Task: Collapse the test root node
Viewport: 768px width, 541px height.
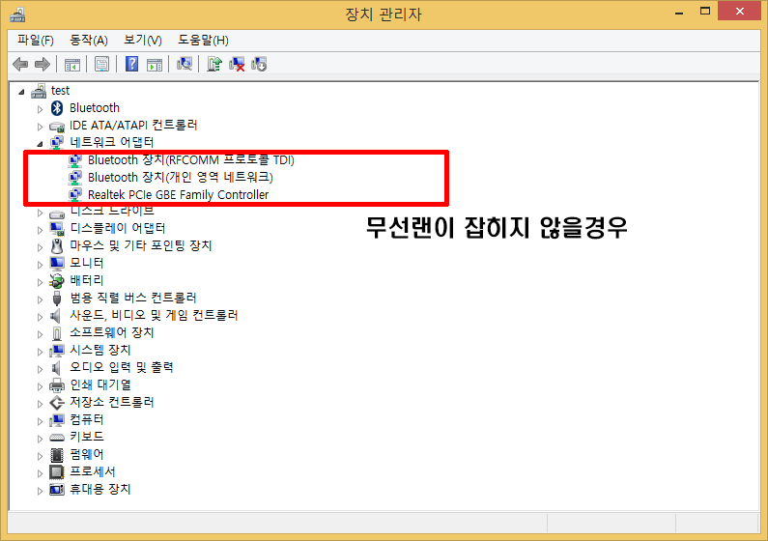Action: point(21,92)
